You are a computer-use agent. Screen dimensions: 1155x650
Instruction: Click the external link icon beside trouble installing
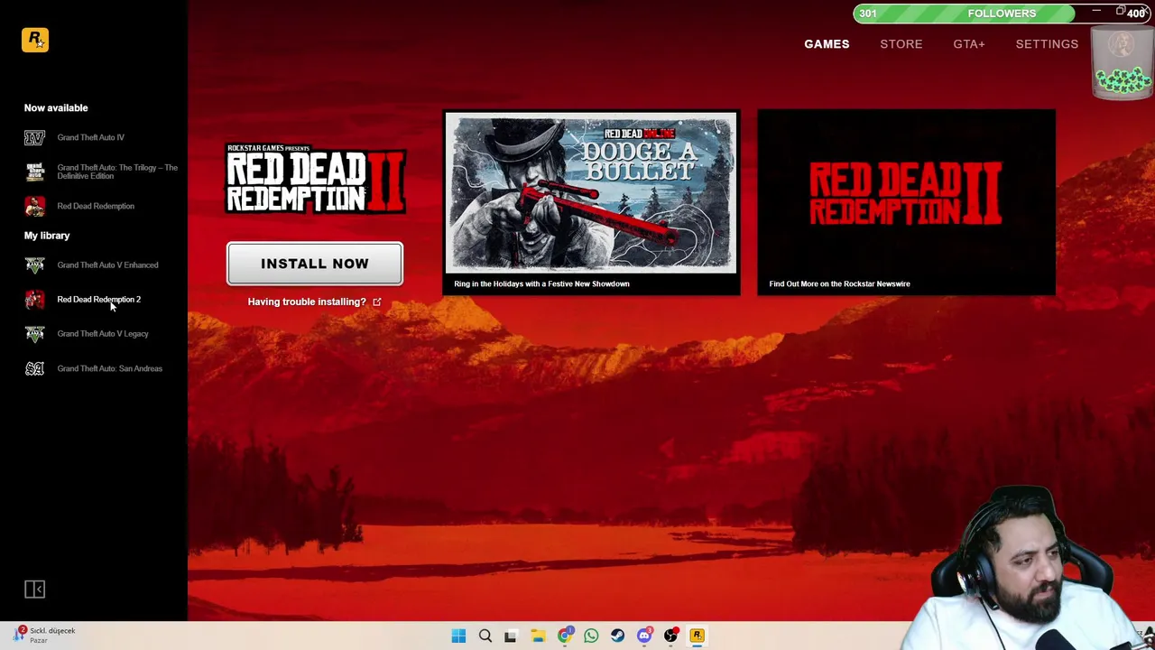[377, 302]
